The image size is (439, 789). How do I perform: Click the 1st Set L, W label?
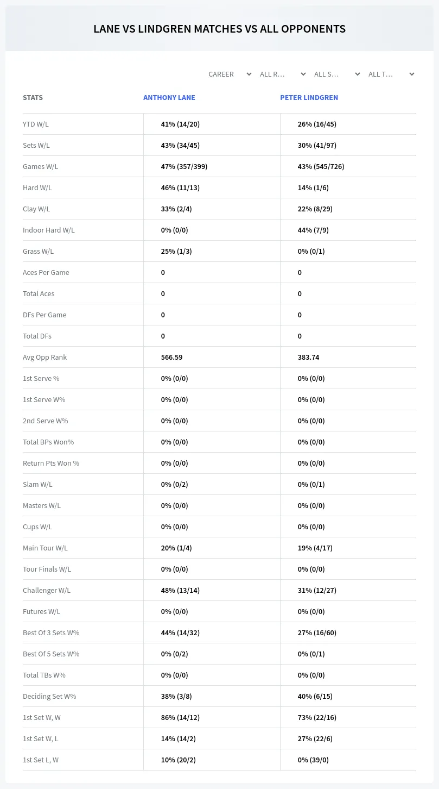41,760
